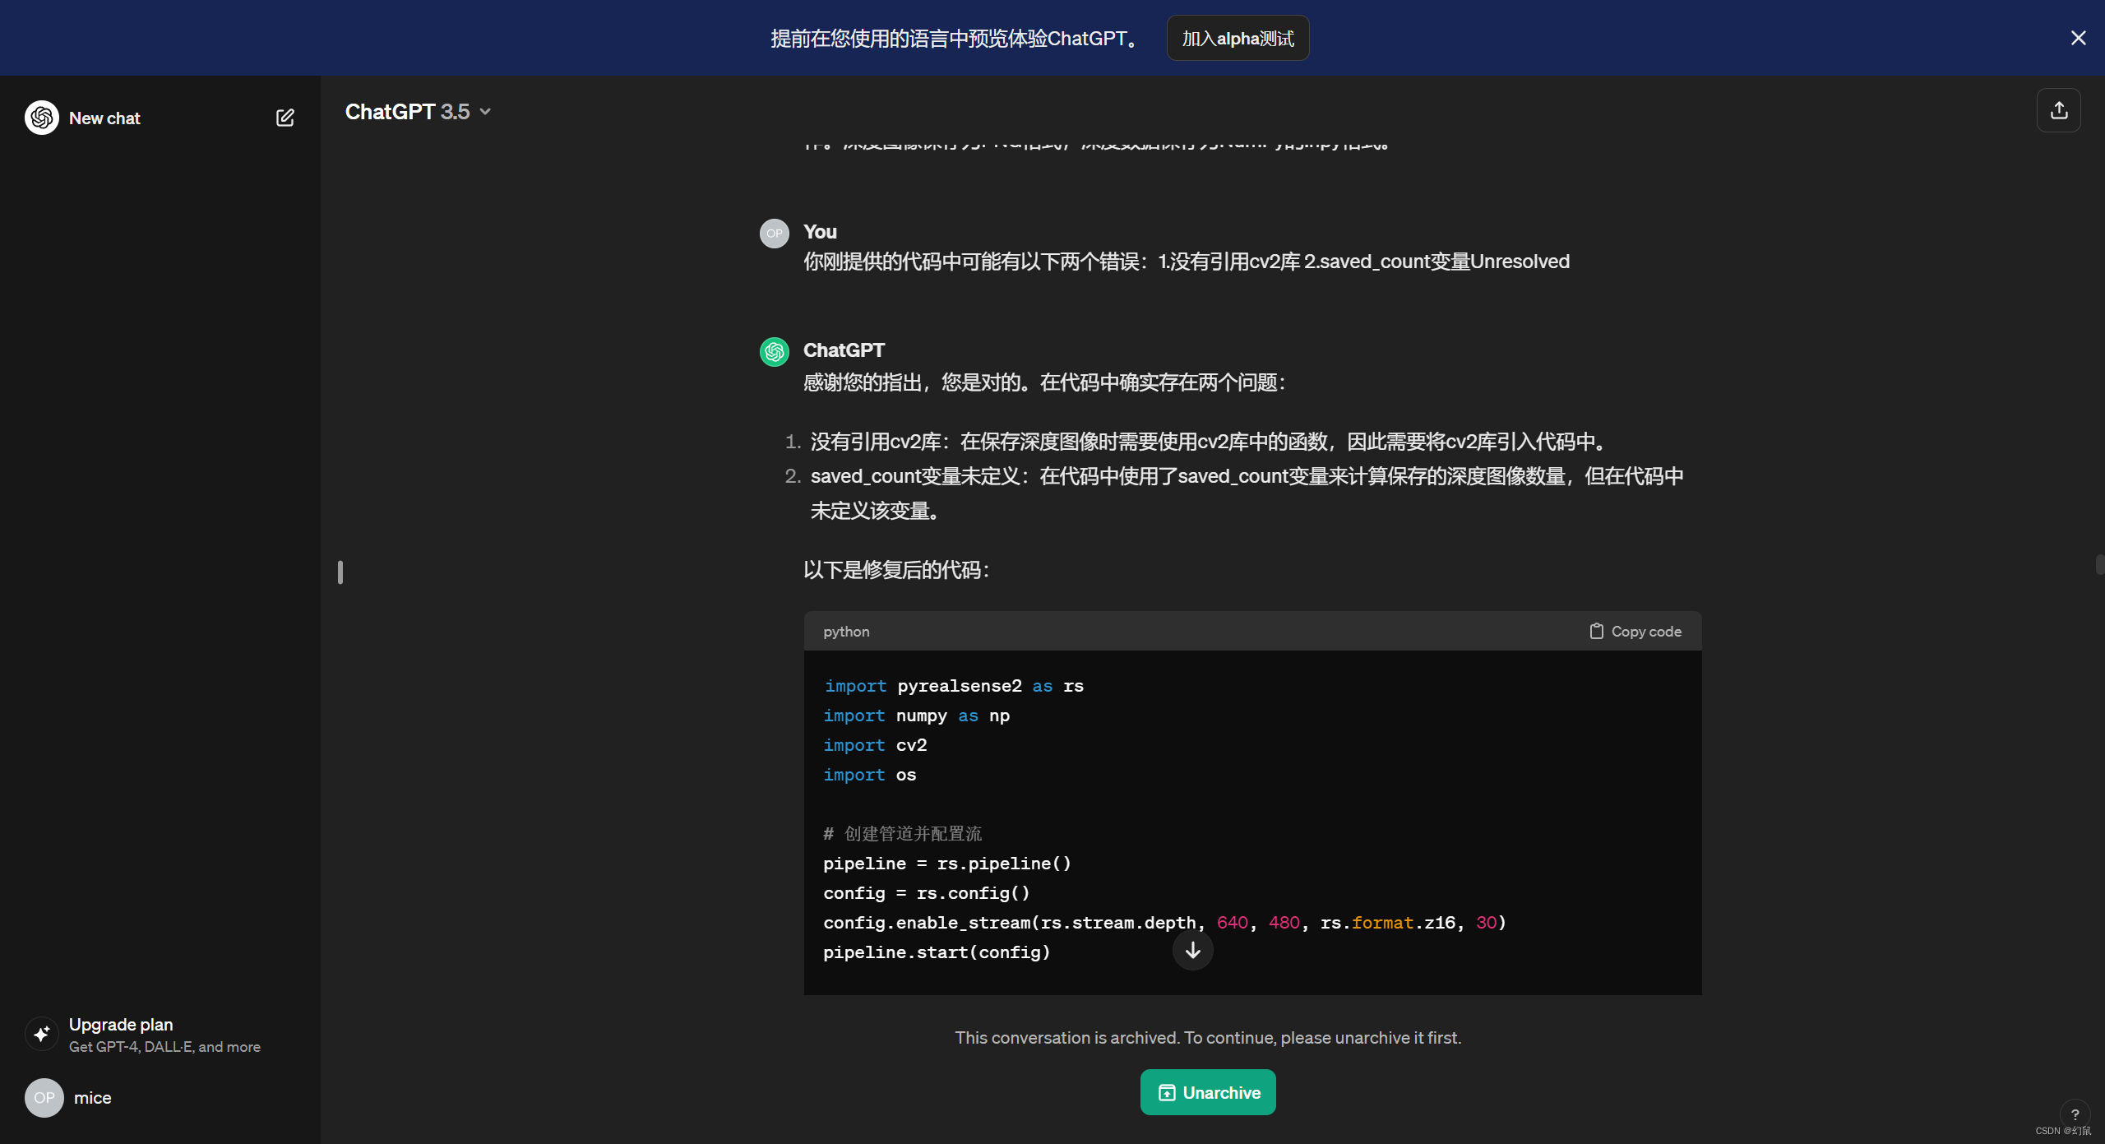The image size is (2105, 1144).
Task: Click the share/export icon top right
Action: click(2058, 110)
